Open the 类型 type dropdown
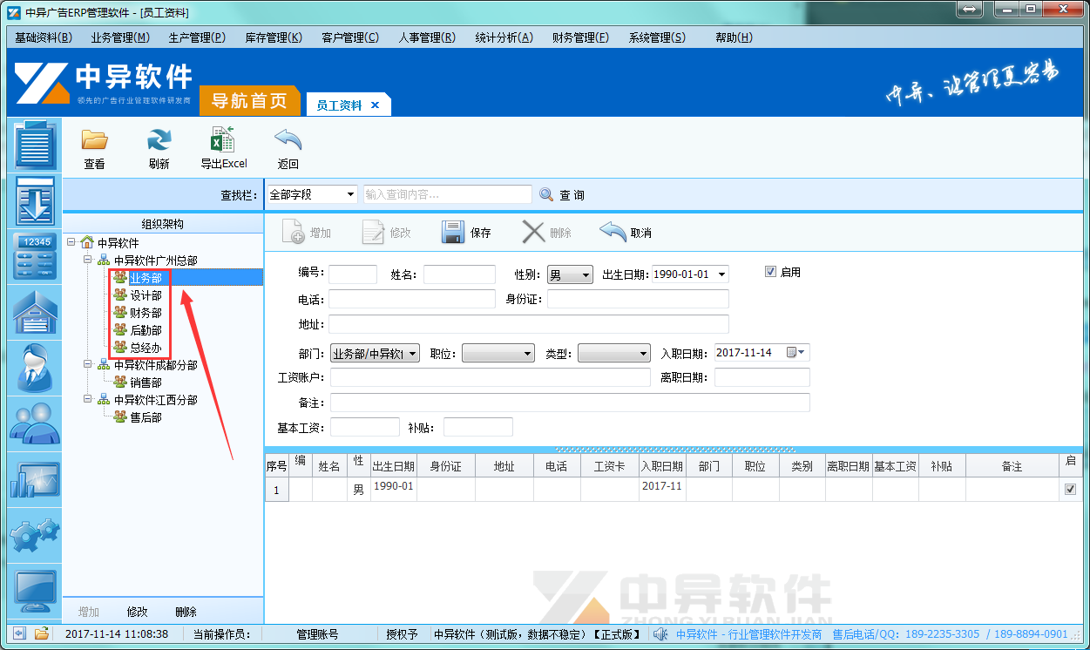Image resolution: width=1090 pixels, height=650 pixels. coord(644,354)
